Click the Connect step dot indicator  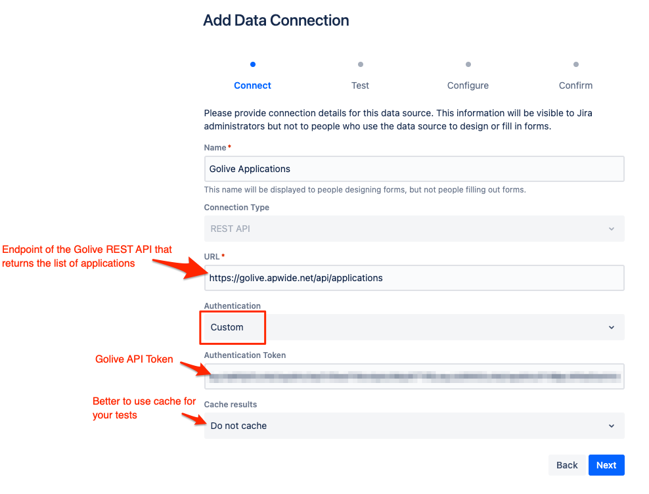coord(253,64)
